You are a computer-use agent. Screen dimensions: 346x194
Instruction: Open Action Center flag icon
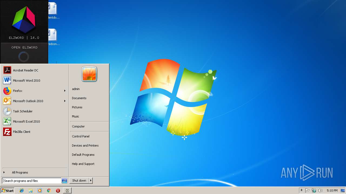click(x=307, y=190)
